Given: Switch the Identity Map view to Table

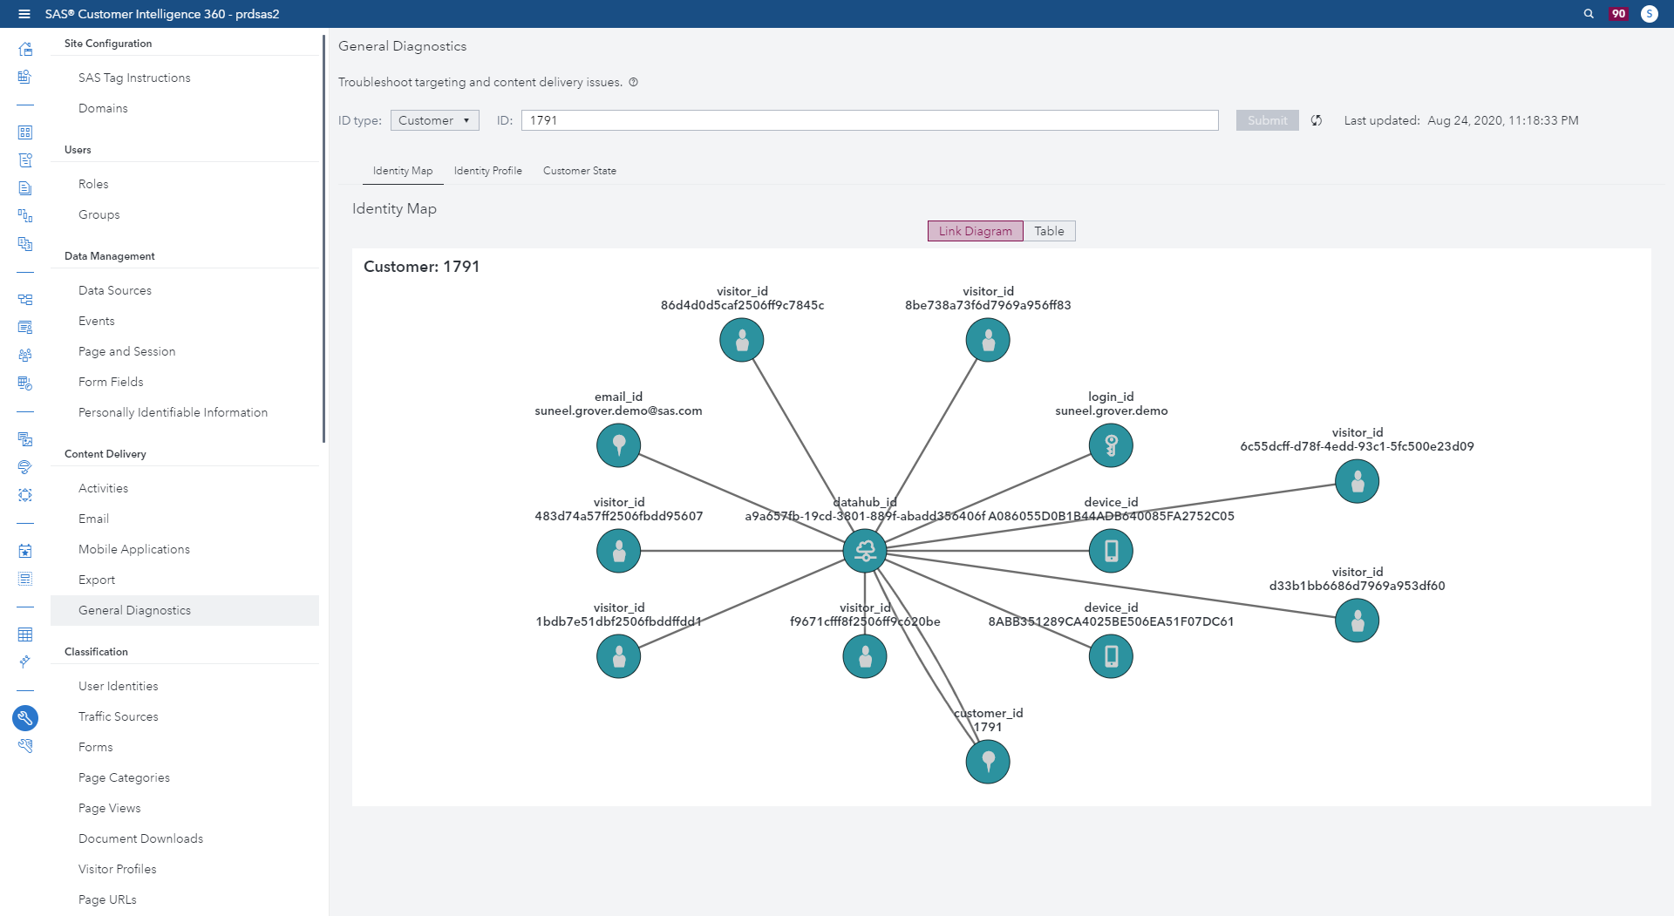Looking at the screenshot, I should pos(1049,231).
